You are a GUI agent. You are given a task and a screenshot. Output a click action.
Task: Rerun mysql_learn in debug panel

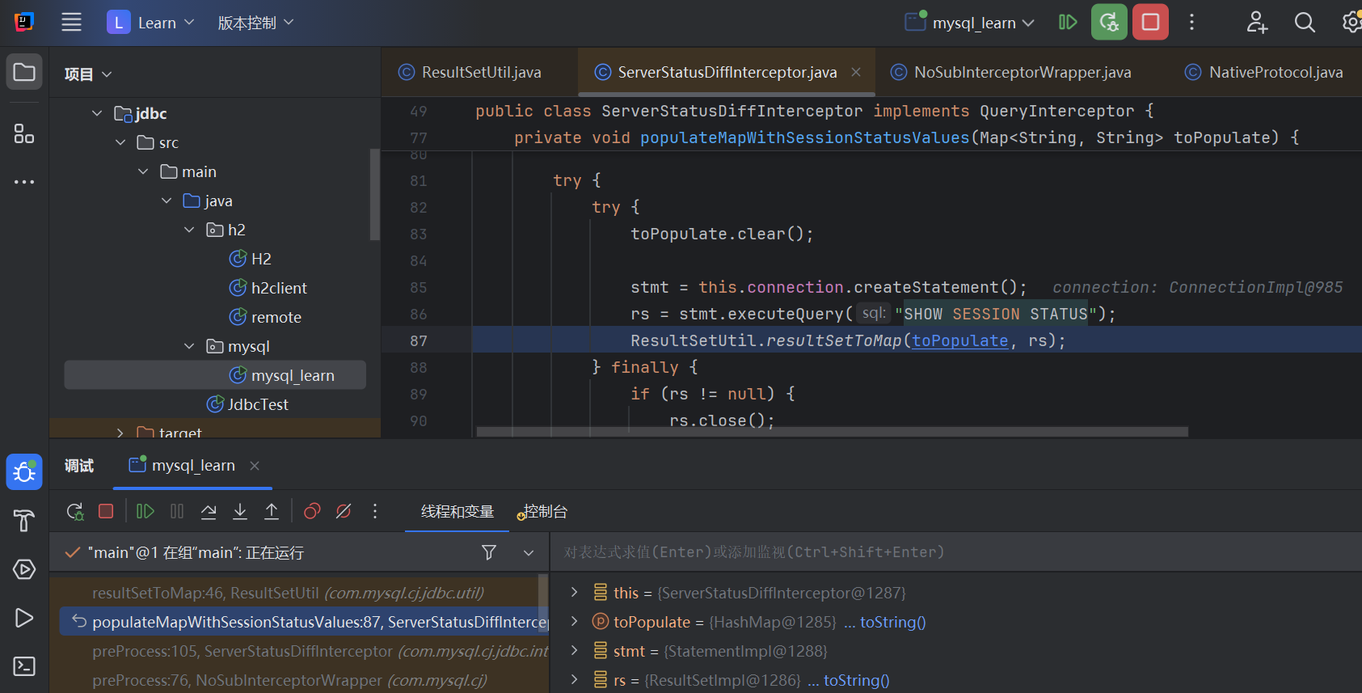(75, 511)
